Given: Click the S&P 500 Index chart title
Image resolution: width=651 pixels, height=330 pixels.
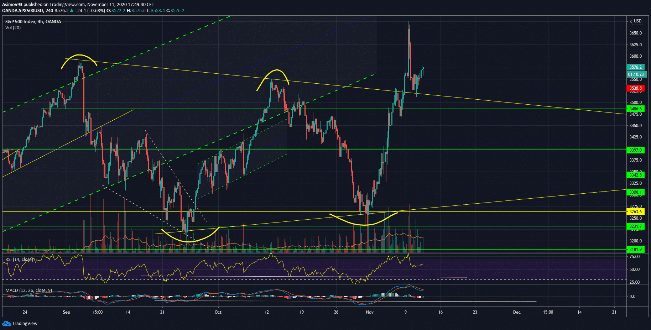Looking at the screenshot, I should [33, 22].
